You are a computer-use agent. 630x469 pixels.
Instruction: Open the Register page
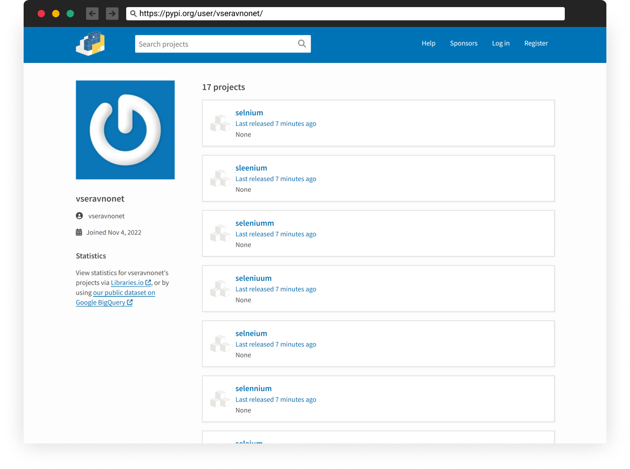point(536,43)
